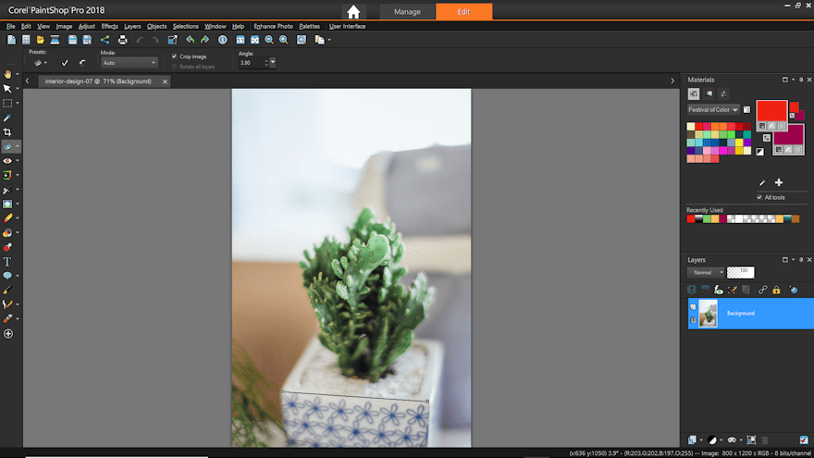
Task: Click the User Interface button
Action: (347, 26)
